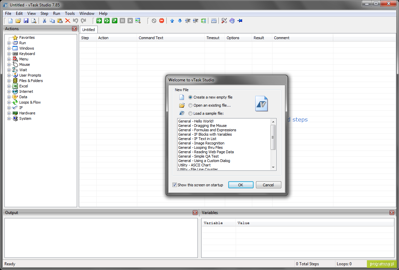Click the red stop-sign toolbar icon
The width and height of the screenshot is (399, 270).
(x=162, y=21)
